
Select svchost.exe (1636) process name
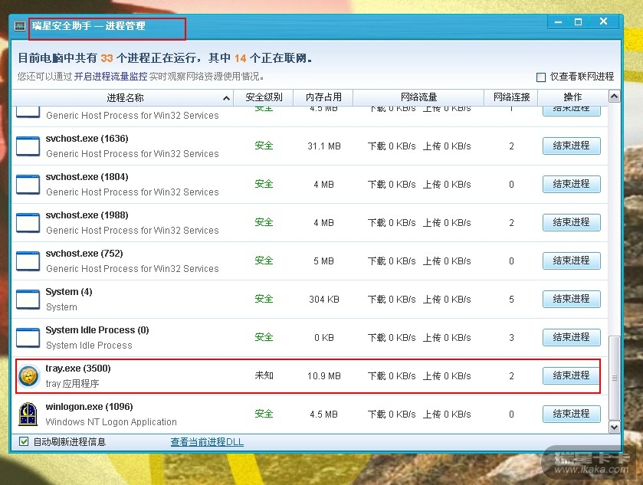(x=87, y=139)
